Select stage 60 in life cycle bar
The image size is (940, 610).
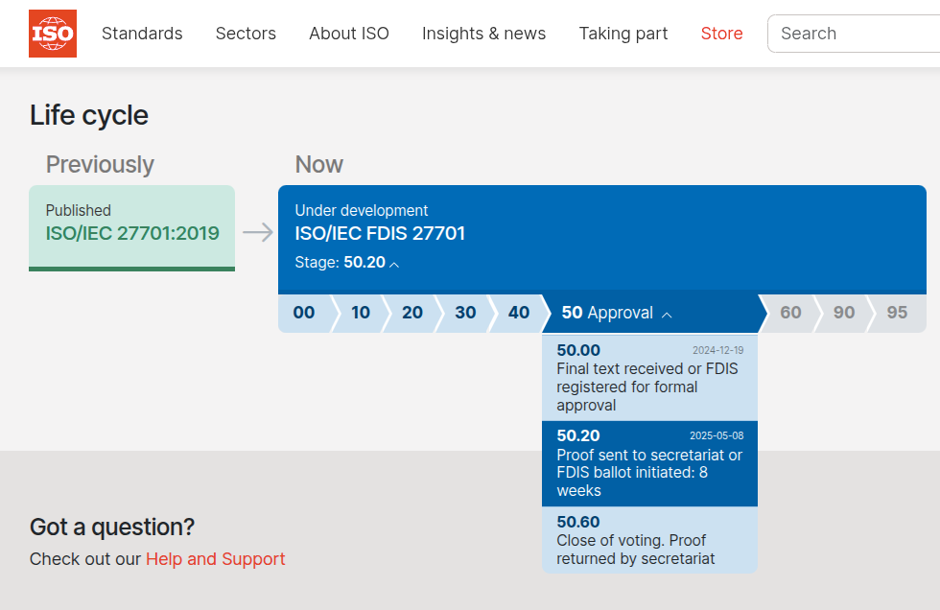(x=790, y=313)
